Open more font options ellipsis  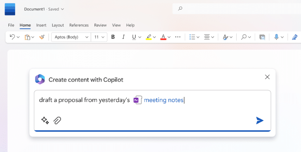click(x=178, y=37)
